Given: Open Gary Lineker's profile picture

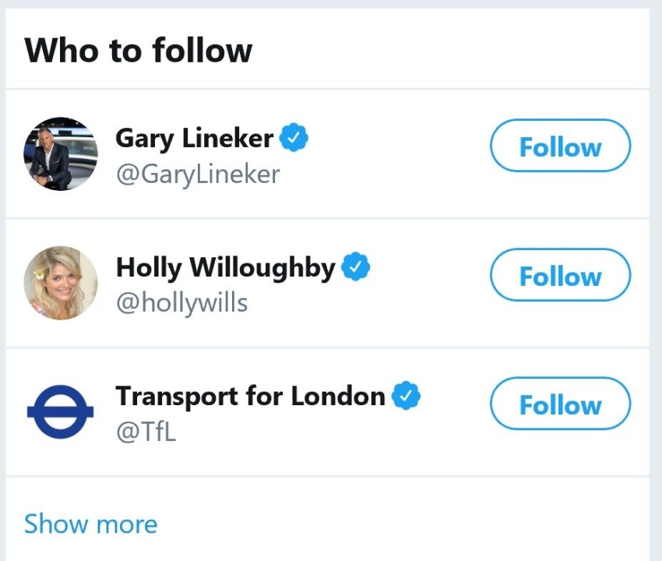Looking at the screenshot, I should click(x=61, y=154).
